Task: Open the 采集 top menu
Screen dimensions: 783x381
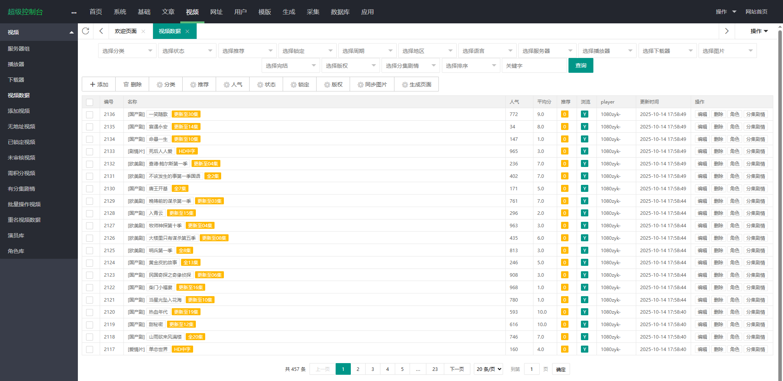Action: 313,12
